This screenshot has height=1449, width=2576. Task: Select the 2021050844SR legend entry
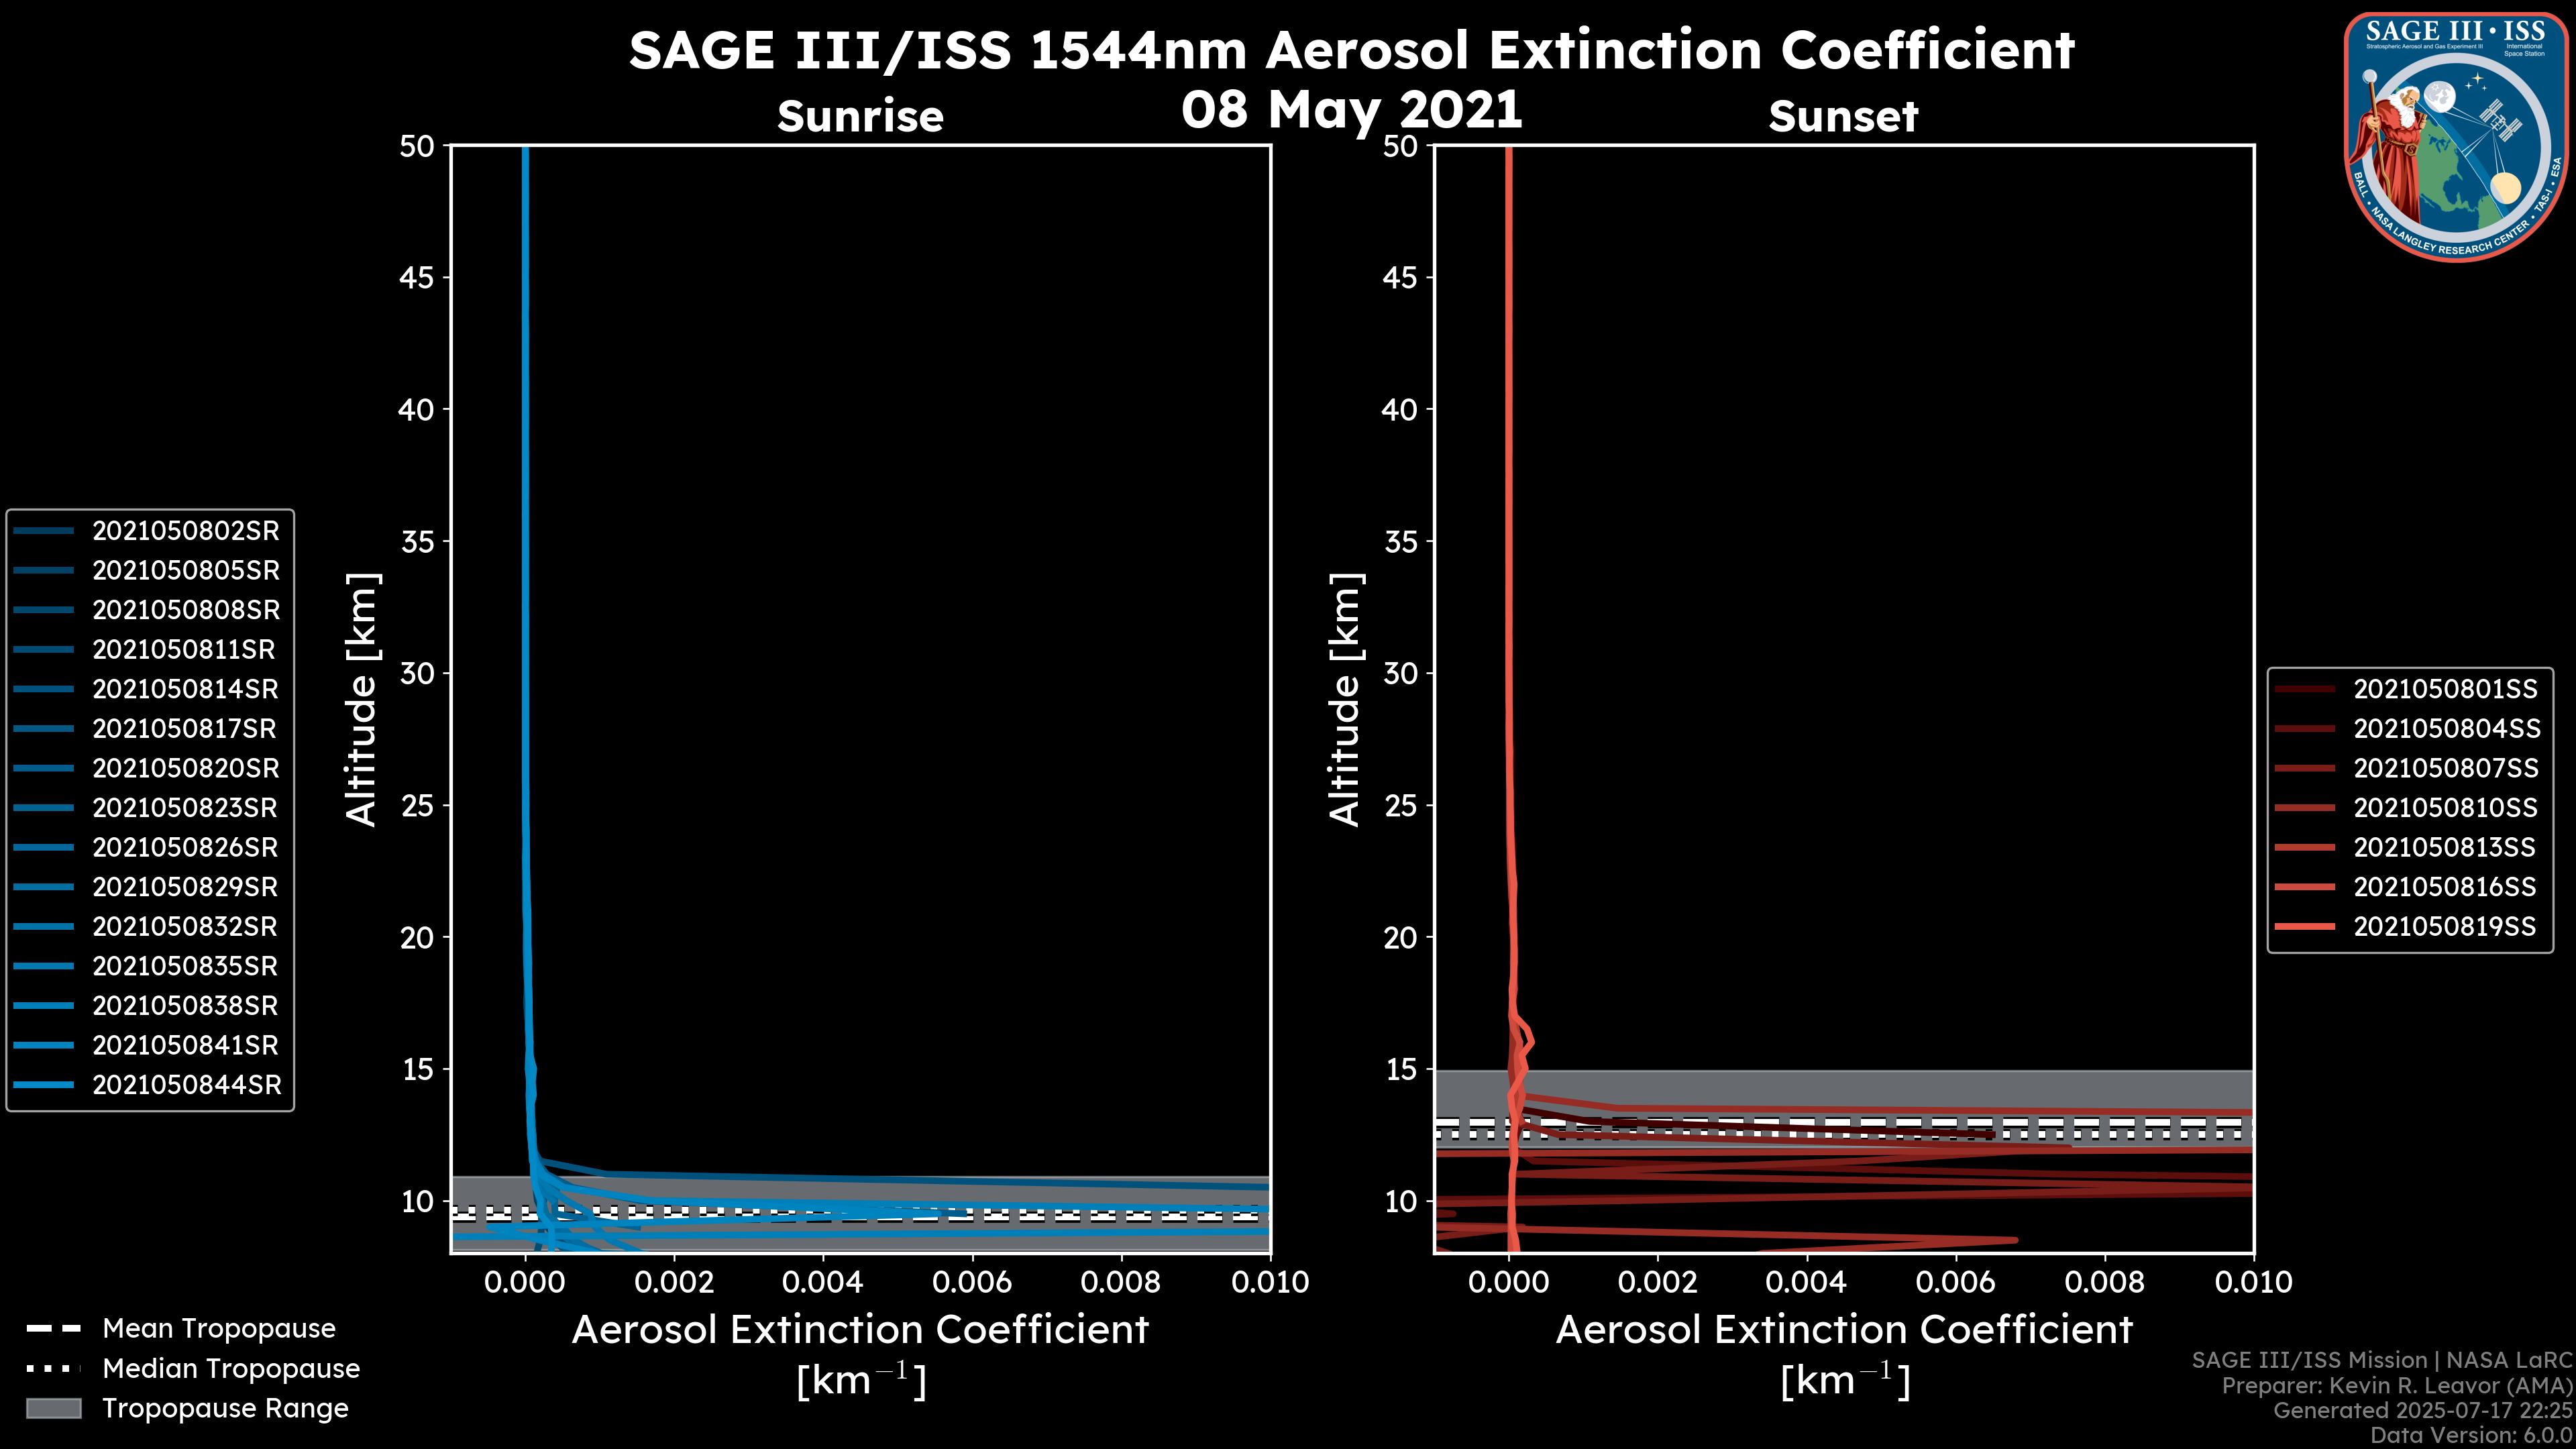(186, 1085)
